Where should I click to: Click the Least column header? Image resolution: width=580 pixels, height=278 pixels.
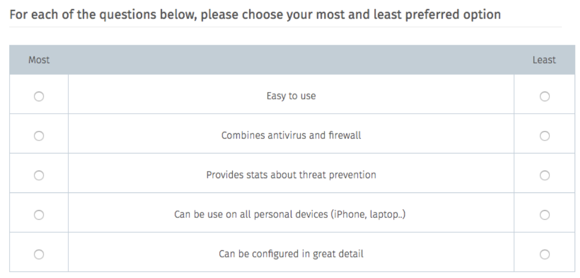coord(544,60)
